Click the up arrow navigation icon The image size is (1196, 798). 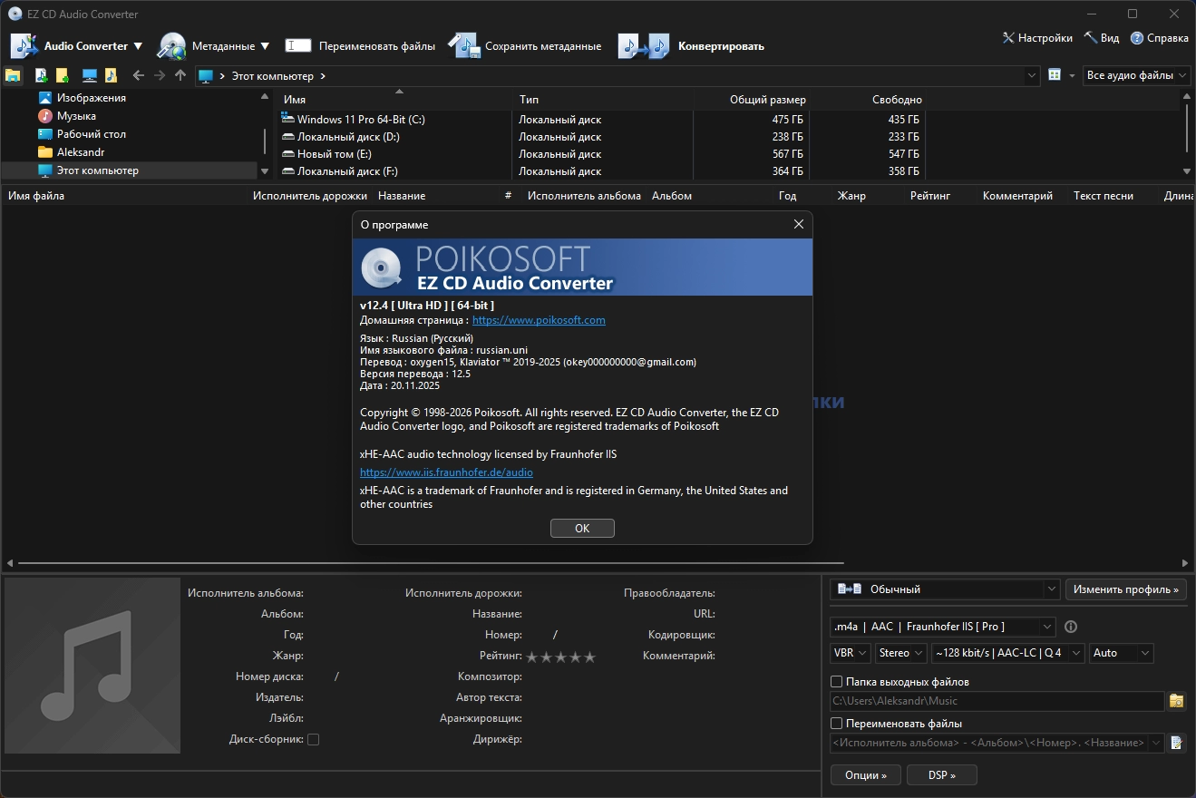pyautogui.click(x=180, y=76)
